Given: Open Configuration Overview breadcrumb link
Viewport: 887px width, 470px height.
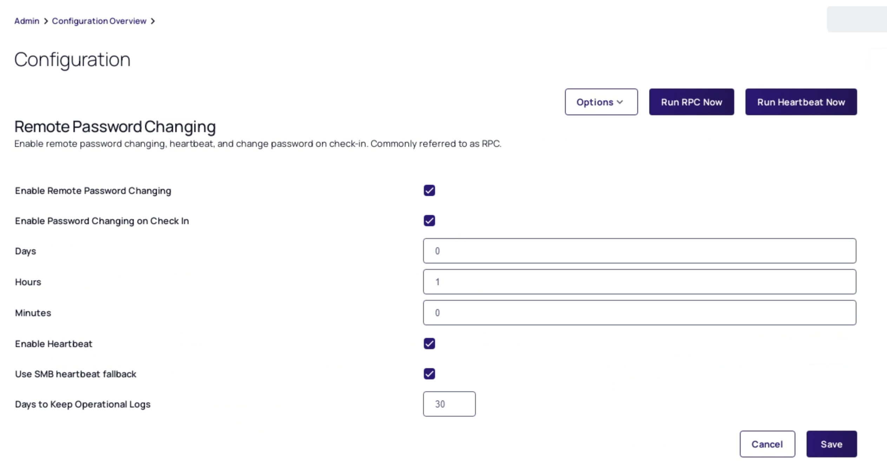Looking at the screenshot, I should pyautogui.click(x=99, y=21).
